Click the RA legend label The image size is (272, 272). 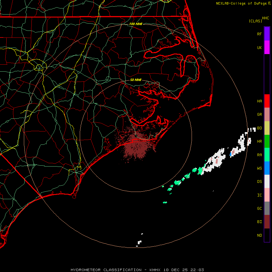pos(259,155)
